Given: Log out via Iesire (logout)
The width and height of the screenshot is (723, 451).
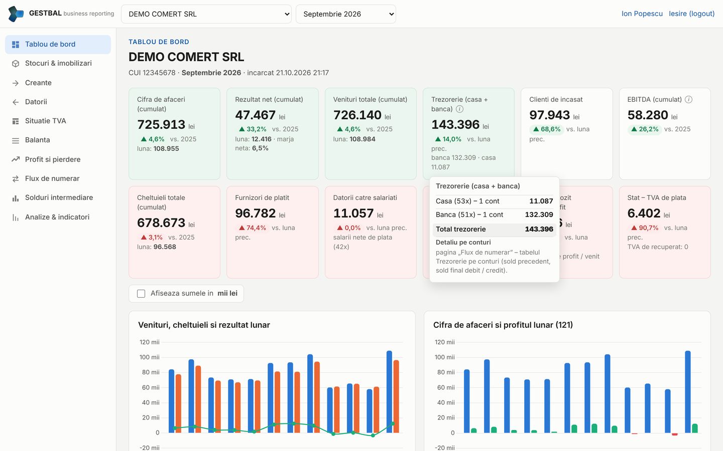Looking at the screenshot, I should coord(691,14).
